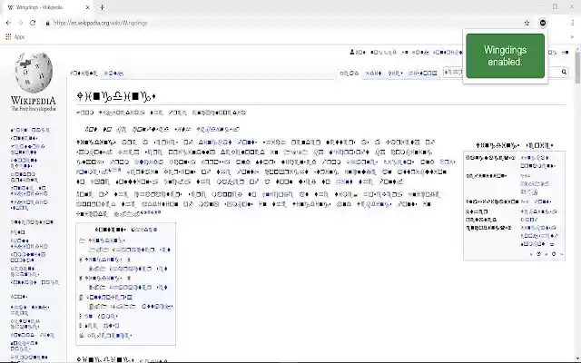Open the Talk link in the top user bar
Viewport: 581px width, 363px height.
[x=421, y=53]
